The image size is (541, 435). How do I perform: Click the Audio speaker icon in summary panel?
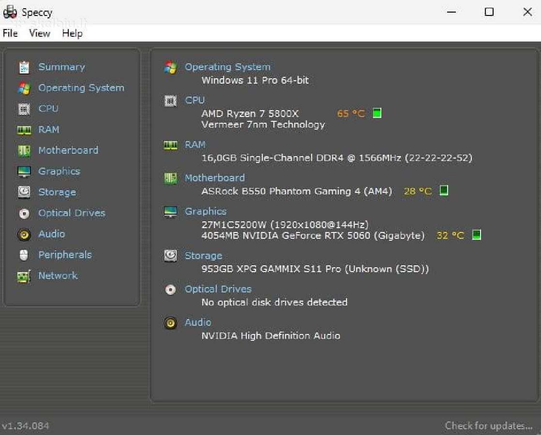[x=170, y=323]
